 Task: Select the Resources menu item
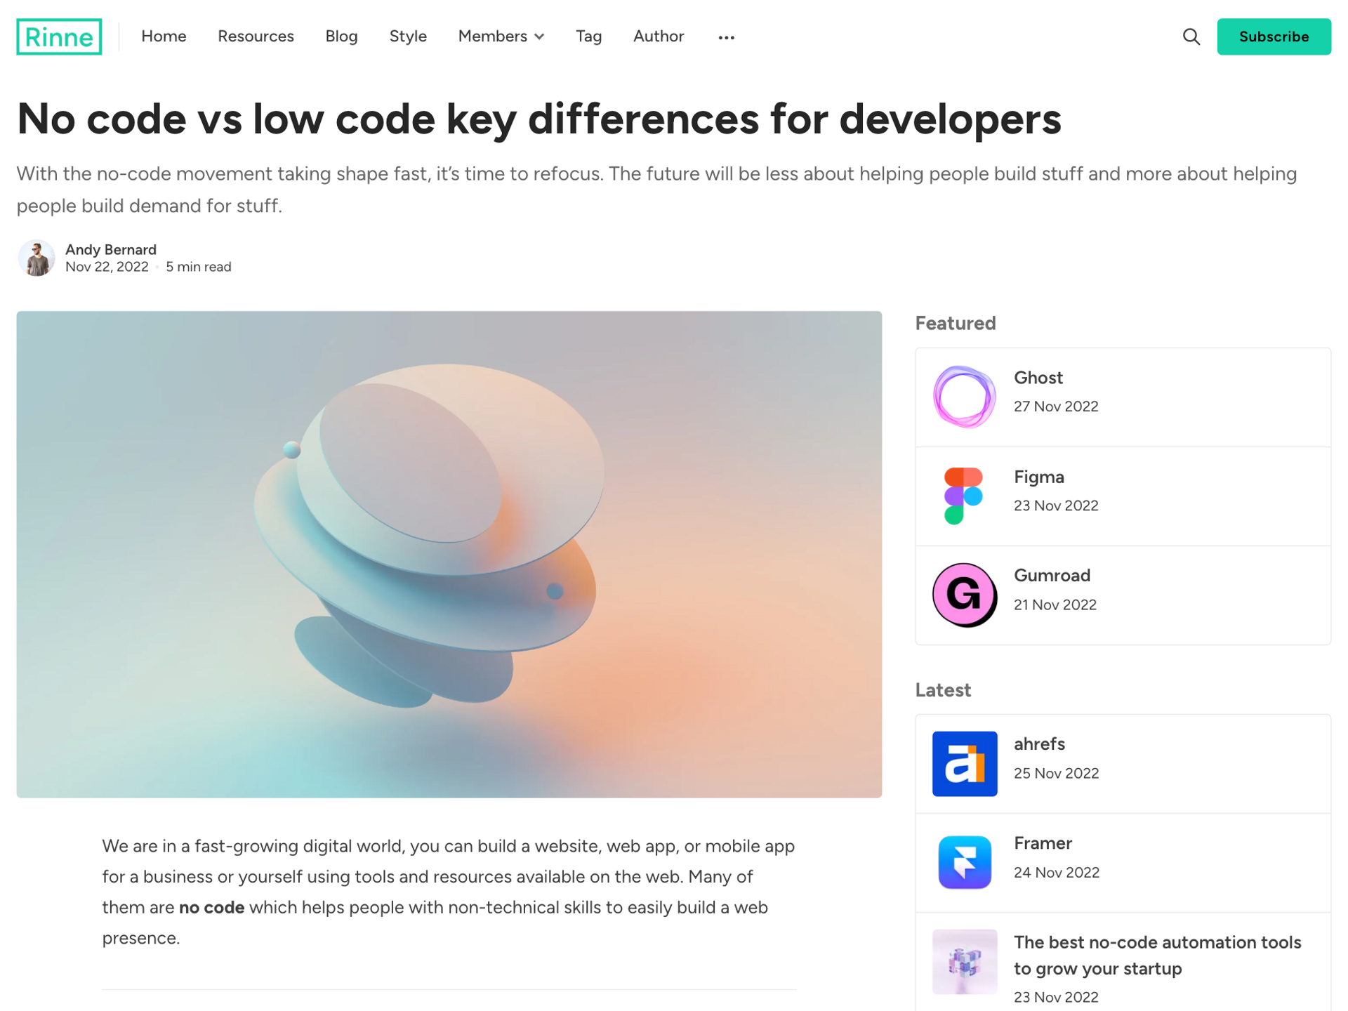pos(255,35)
